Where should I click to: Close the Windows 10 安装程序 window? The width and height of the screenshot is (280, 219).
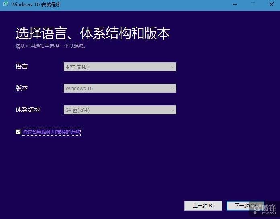[x=271, y=5]
